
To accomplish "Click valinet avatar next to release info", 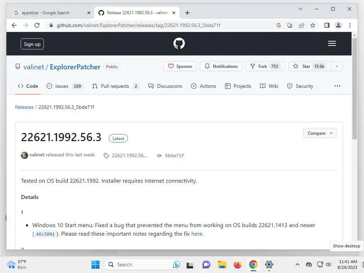I will tap(25, 155).
